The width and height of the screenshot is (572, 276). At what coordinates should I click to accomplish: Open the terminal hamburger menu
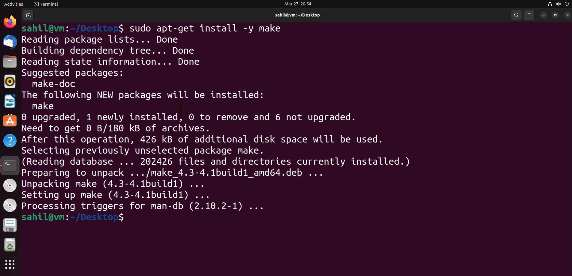point(529,15)
